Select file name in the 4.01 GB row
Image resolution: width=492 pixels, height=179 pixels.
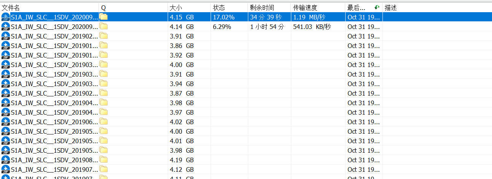point(55,141)
